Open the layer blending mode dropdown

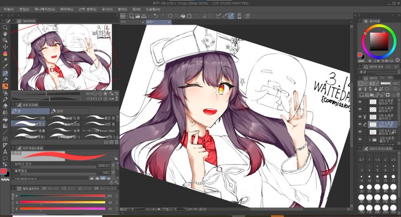pos(373,83)
